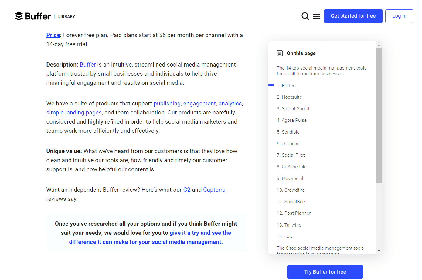Image resolution: width=422 pixels, height=280 pixels.
Task: Follow the Buffer link in Description
Action: [x=88, y=65]
